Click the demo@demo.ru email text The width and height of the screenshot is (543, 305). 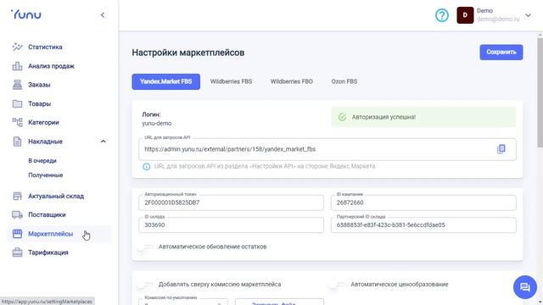click(498, 19)
